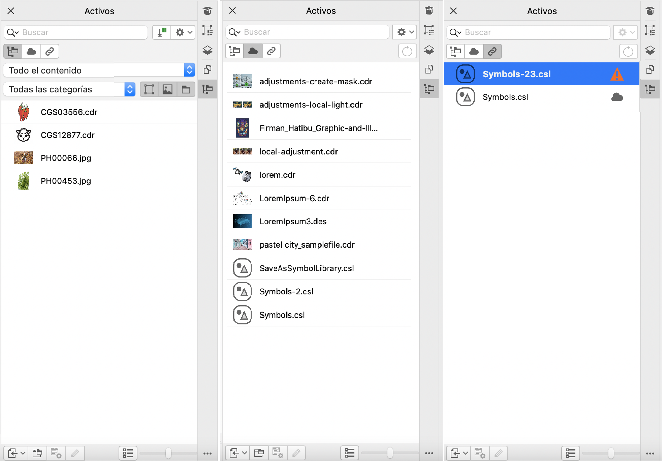Expand the Todas las categorías dropdown
Image resolution: width=667 pixels, height=466 pixels.
click(69, 89)
